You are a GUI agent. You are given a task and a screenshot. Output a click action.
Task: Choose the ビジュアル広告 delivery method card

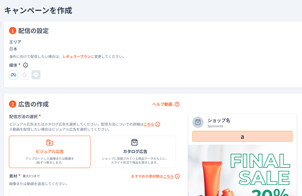pos(50,152)
